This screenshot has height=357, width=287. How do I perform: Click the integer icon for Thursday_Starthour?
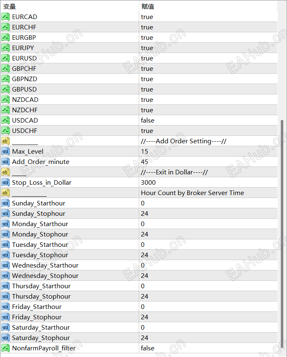pyautogui.click(x=5, y=286)
